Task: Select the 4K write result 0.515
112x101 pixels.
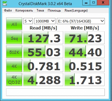Action: coord(85,66)
